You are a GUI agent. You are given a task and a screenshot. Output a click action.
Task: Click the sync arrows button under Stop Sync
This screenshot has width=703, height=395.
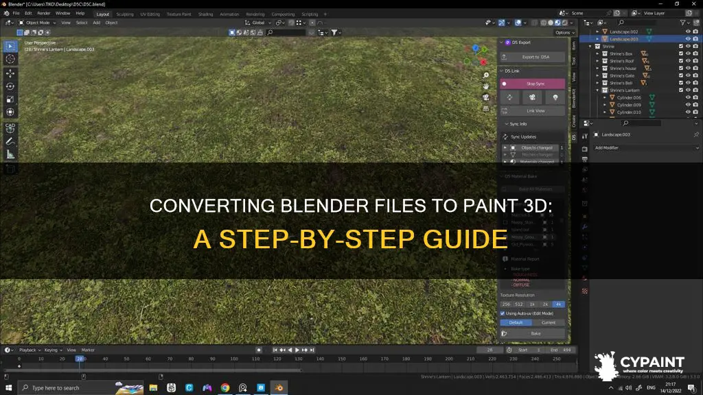tap(509, 97)
